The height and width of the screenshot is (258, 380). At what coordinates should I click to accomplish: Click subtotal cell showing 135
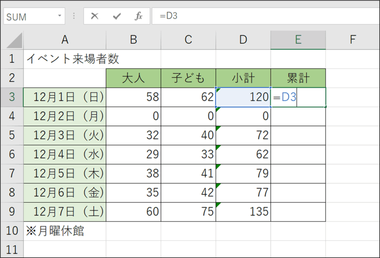[x=243, y=212]
